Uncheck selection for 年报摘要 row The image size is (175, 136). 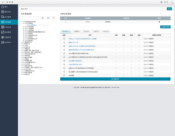pyautogui.click(x=64, y=75)
